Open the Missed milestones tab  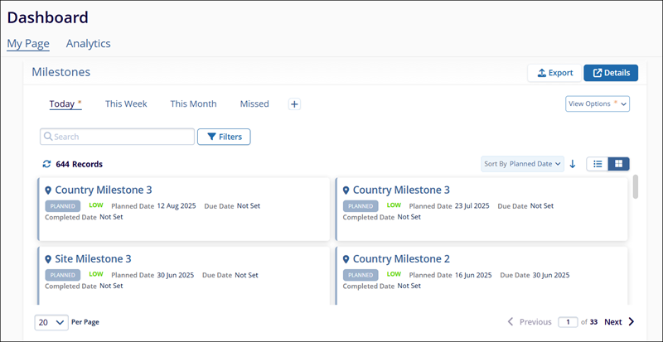(254, 104)
